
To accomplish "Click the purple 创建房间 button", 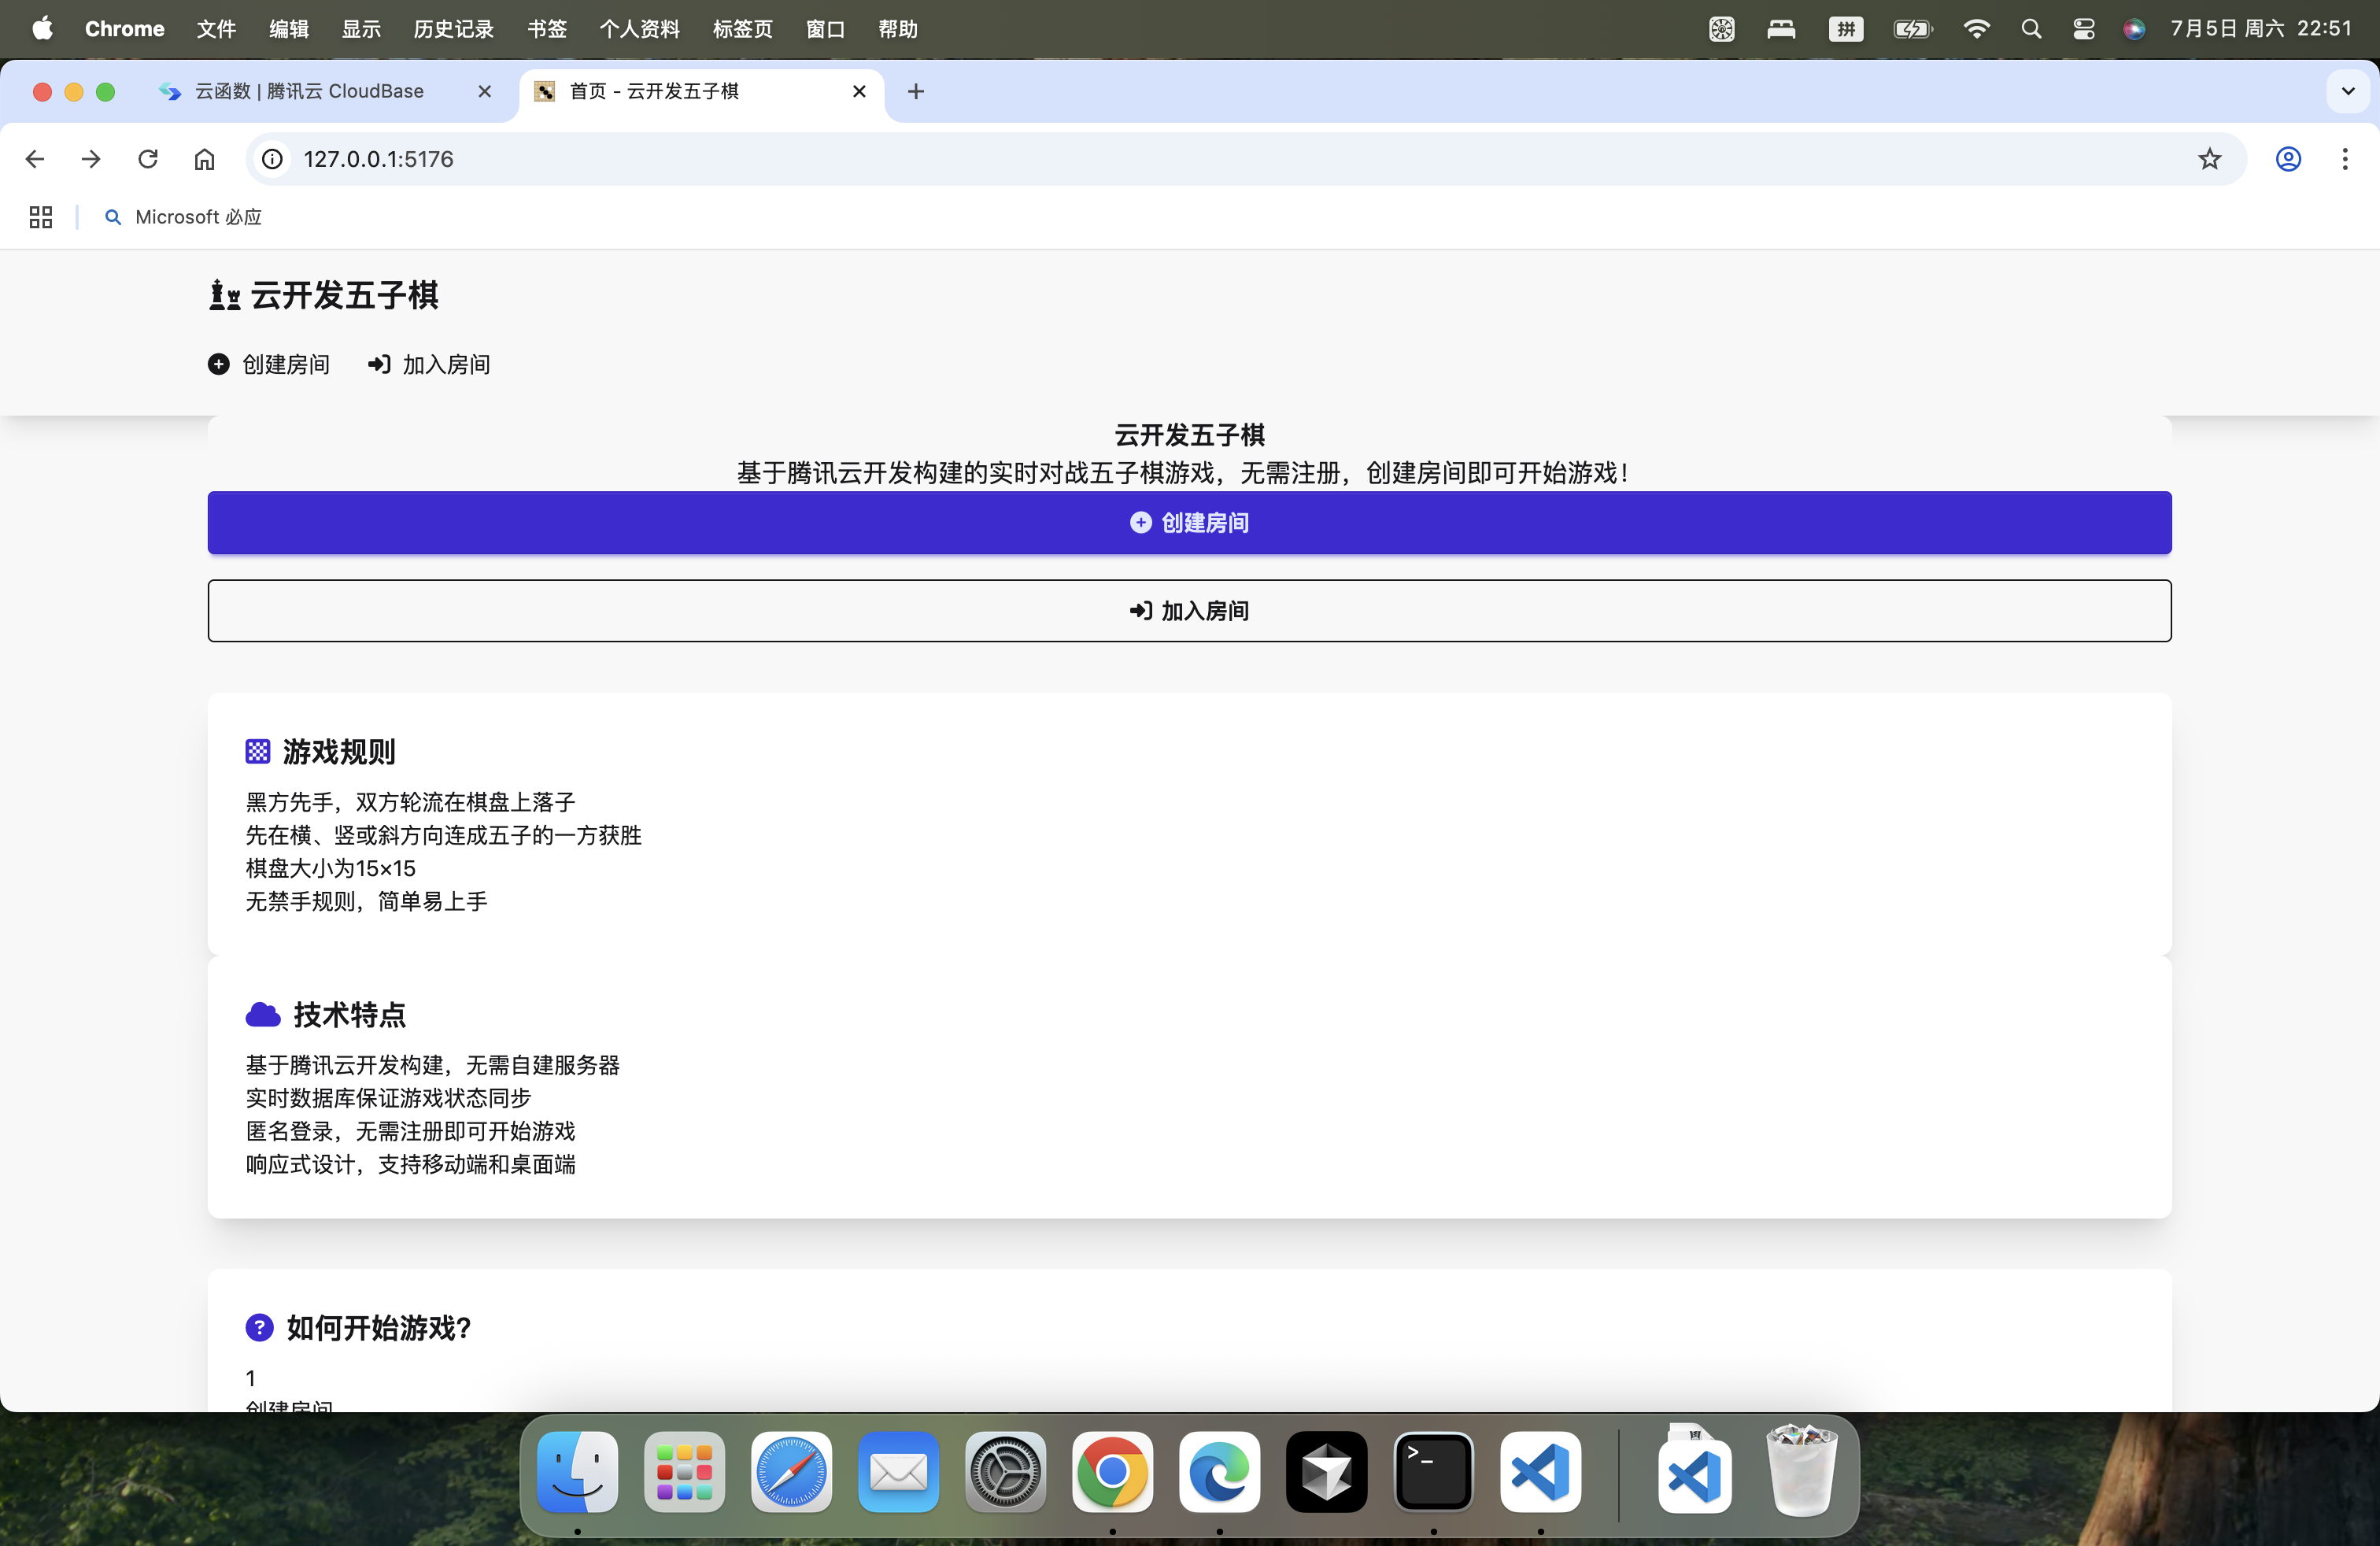I will [x=1189, y=523].
